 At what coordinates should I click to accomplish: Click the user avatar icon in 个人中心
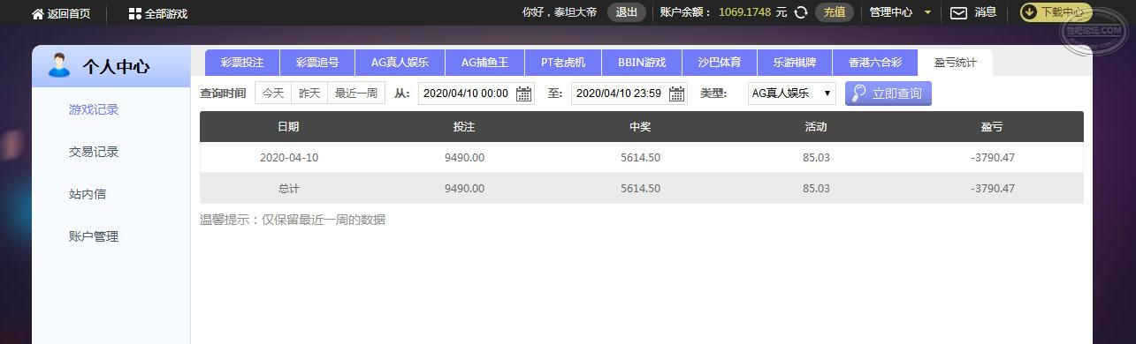[x=59, y=65]
